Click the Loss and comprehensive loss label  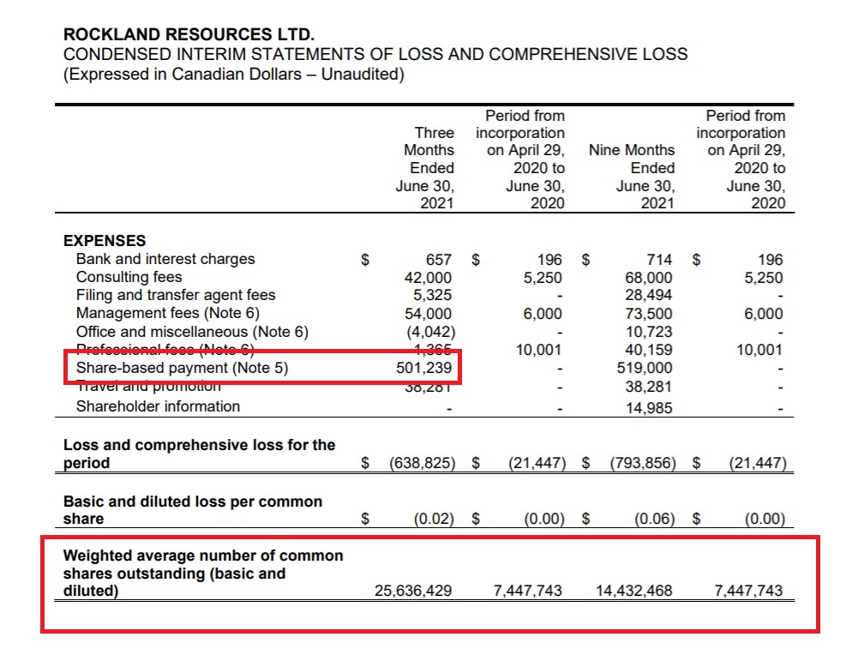pos(199,454)
